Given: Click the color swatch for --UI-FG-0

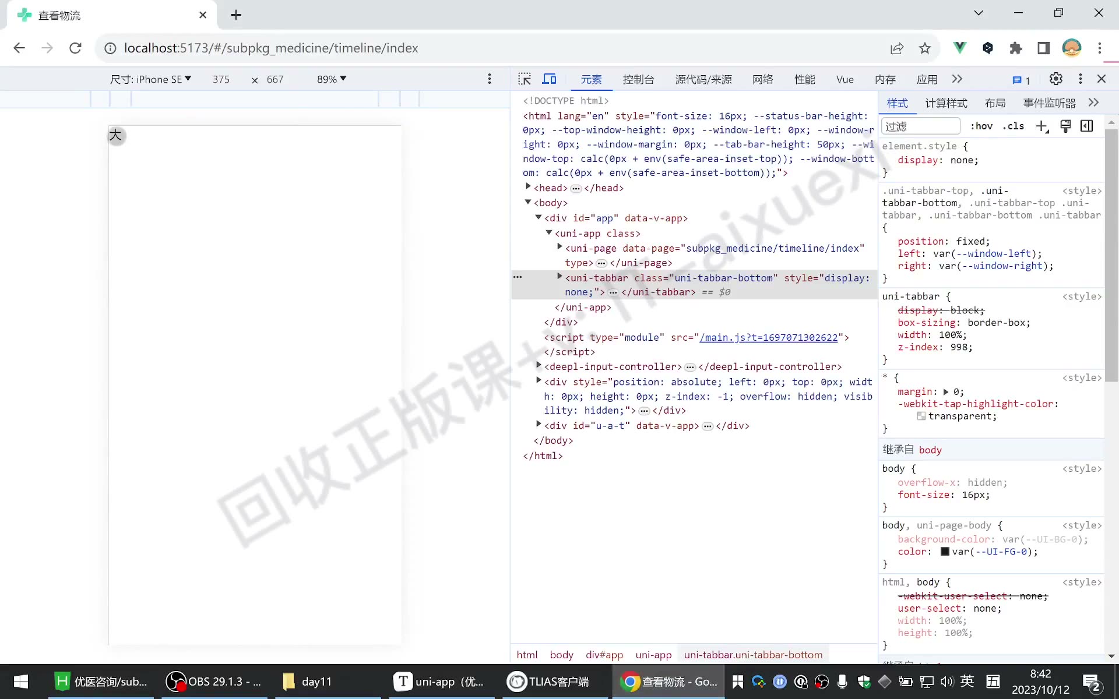Looking at the screenshot, I should tap(945, 551).
